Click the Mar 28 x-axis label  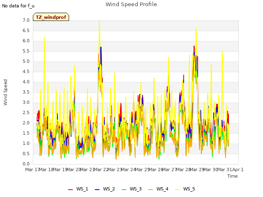(x=183, y=170)
